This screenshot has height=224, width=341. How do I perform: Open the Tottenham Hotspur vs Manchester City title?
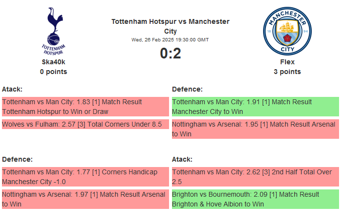(170, 26)
